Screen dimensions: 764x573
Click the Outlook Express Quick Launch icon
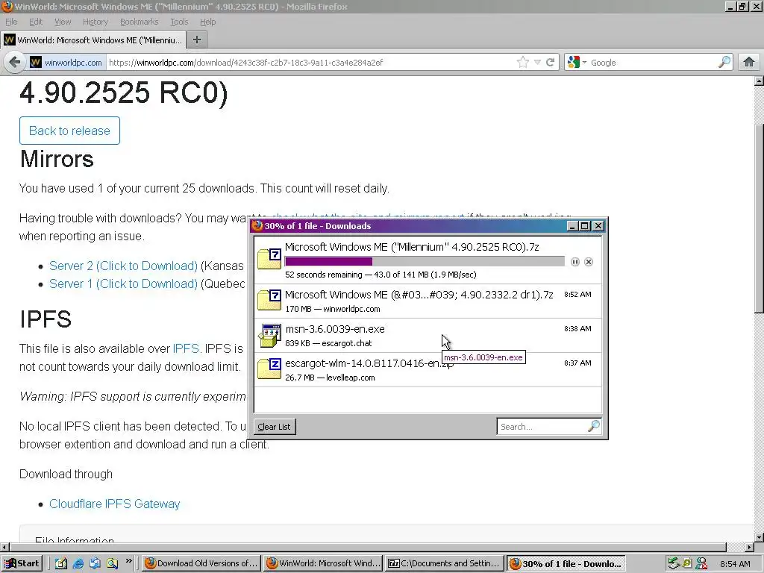click(x=95, y=563)
